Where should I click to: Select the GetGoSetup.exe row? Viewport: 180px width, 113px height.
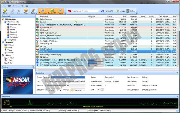tap(106, 43)
